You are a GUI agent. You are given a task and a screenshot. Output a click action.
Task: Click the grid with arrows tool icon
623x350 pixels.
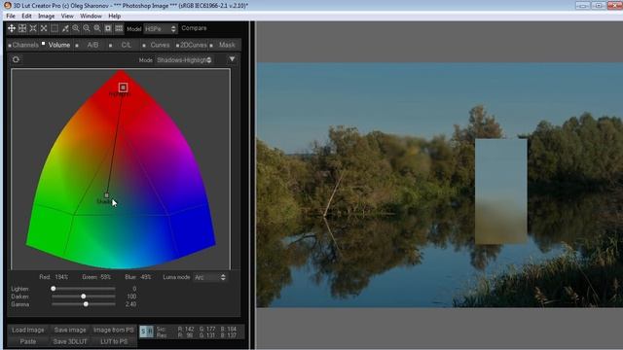click(22, 28)
